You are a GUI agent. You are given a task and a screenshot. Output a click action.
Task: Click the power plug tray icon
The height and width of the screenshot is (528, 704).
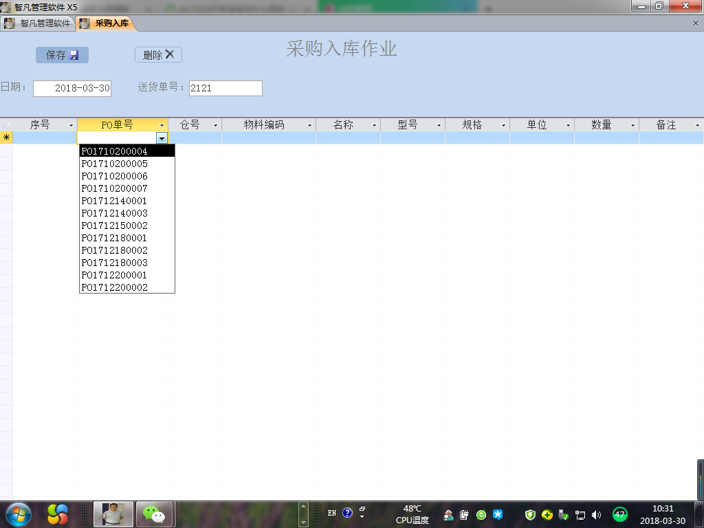(464, 514)
